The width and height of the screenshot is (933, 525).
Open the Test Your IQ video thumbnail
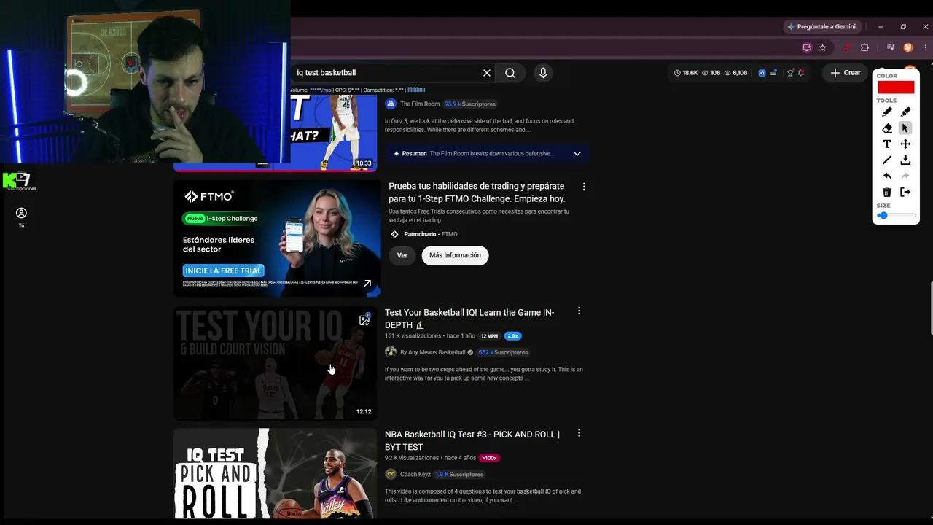click(x=275, y=363)
